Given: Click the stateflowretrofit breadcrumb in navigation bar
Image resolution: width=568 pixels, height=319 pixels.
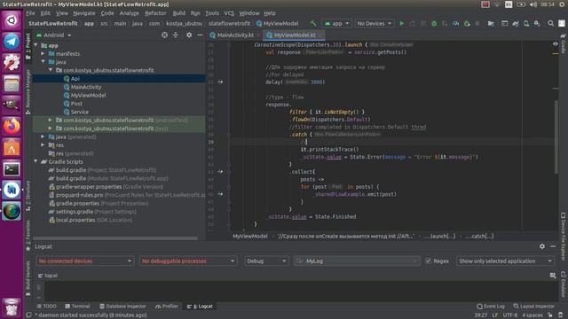Looking at the screenshot, I should (x=229, y=24).
